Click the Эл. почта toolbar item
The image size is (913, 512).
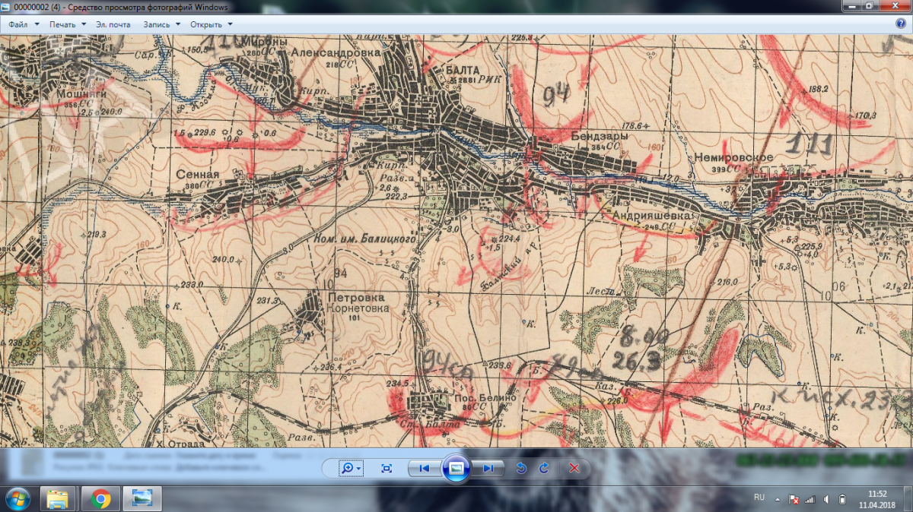tap(113, 24)
